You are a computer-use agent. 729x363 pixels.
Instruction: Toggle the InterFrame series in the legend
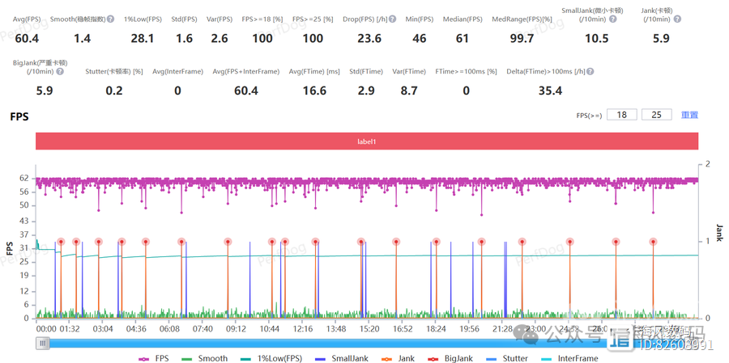pos(570,358)
